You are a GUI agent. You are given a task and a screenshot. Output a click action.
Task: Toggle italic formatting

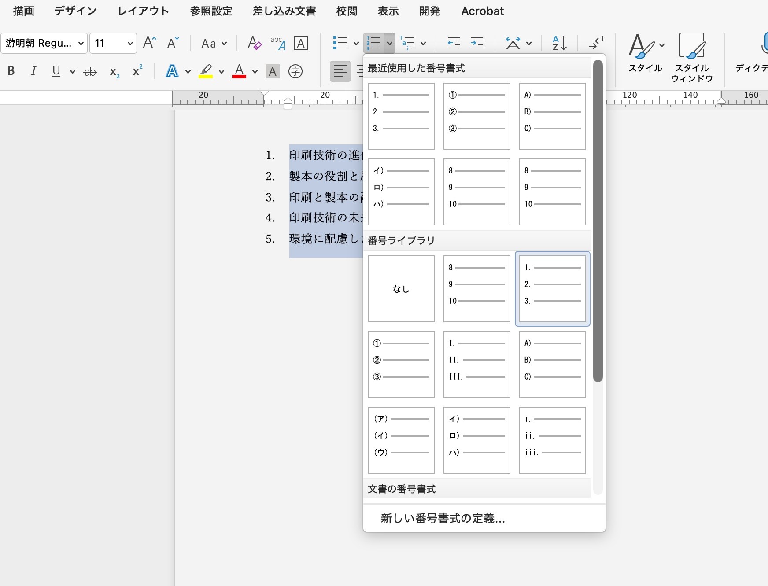click(33, 71)
